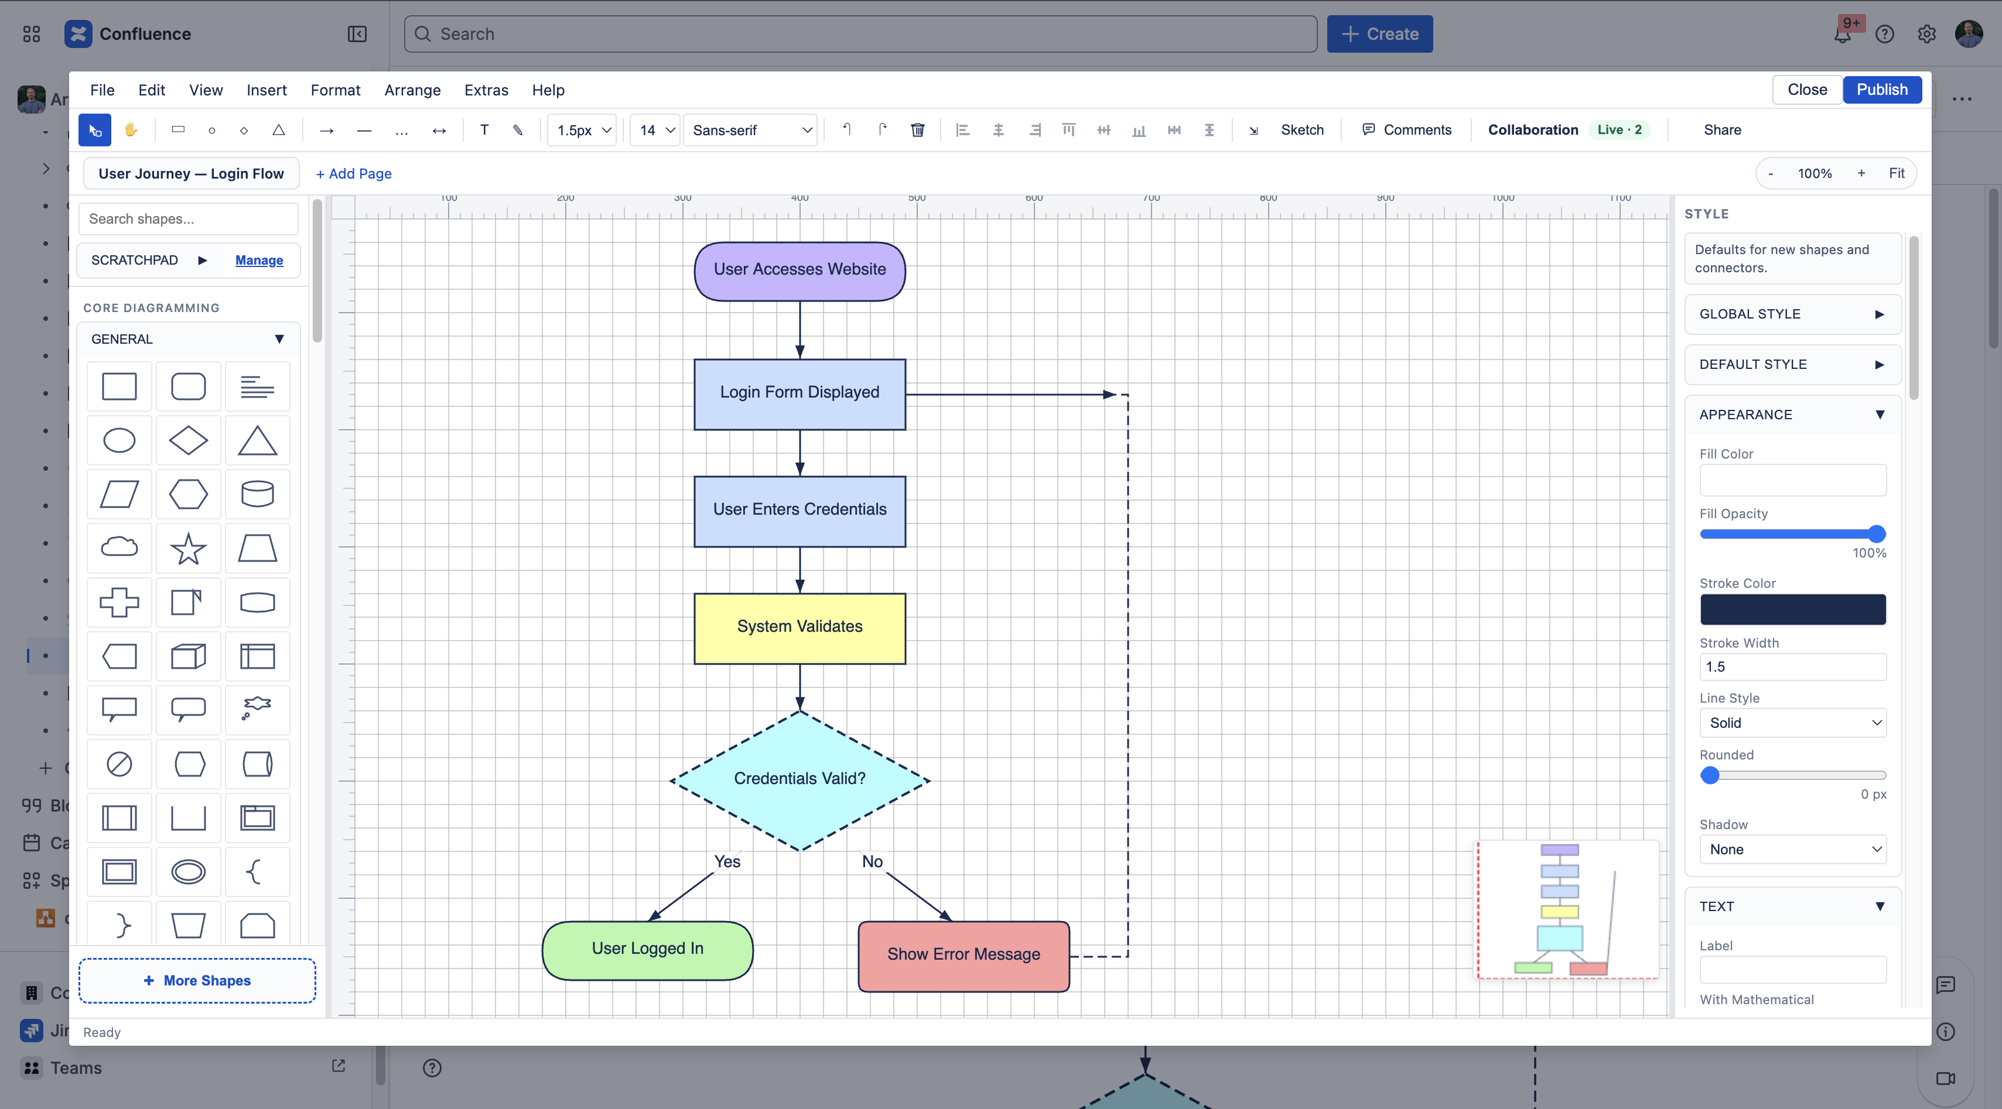This screenshot has height=1109, width=2002.
Task: Align shapes right
Action: (x=1034, y=130)
